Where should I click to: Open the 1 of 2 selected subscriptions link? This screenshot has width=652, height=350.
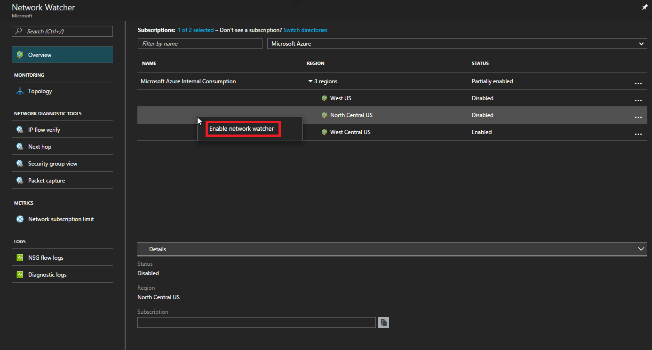tap(196, 30)
